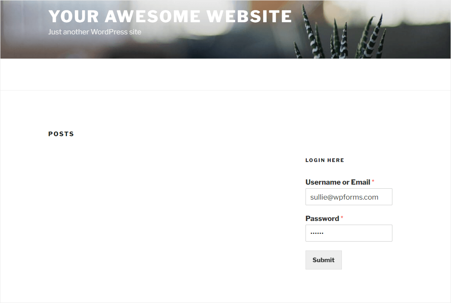451x303 pixels.
Task: Click the word YOUR in site title
Action: tap(74, 16)
